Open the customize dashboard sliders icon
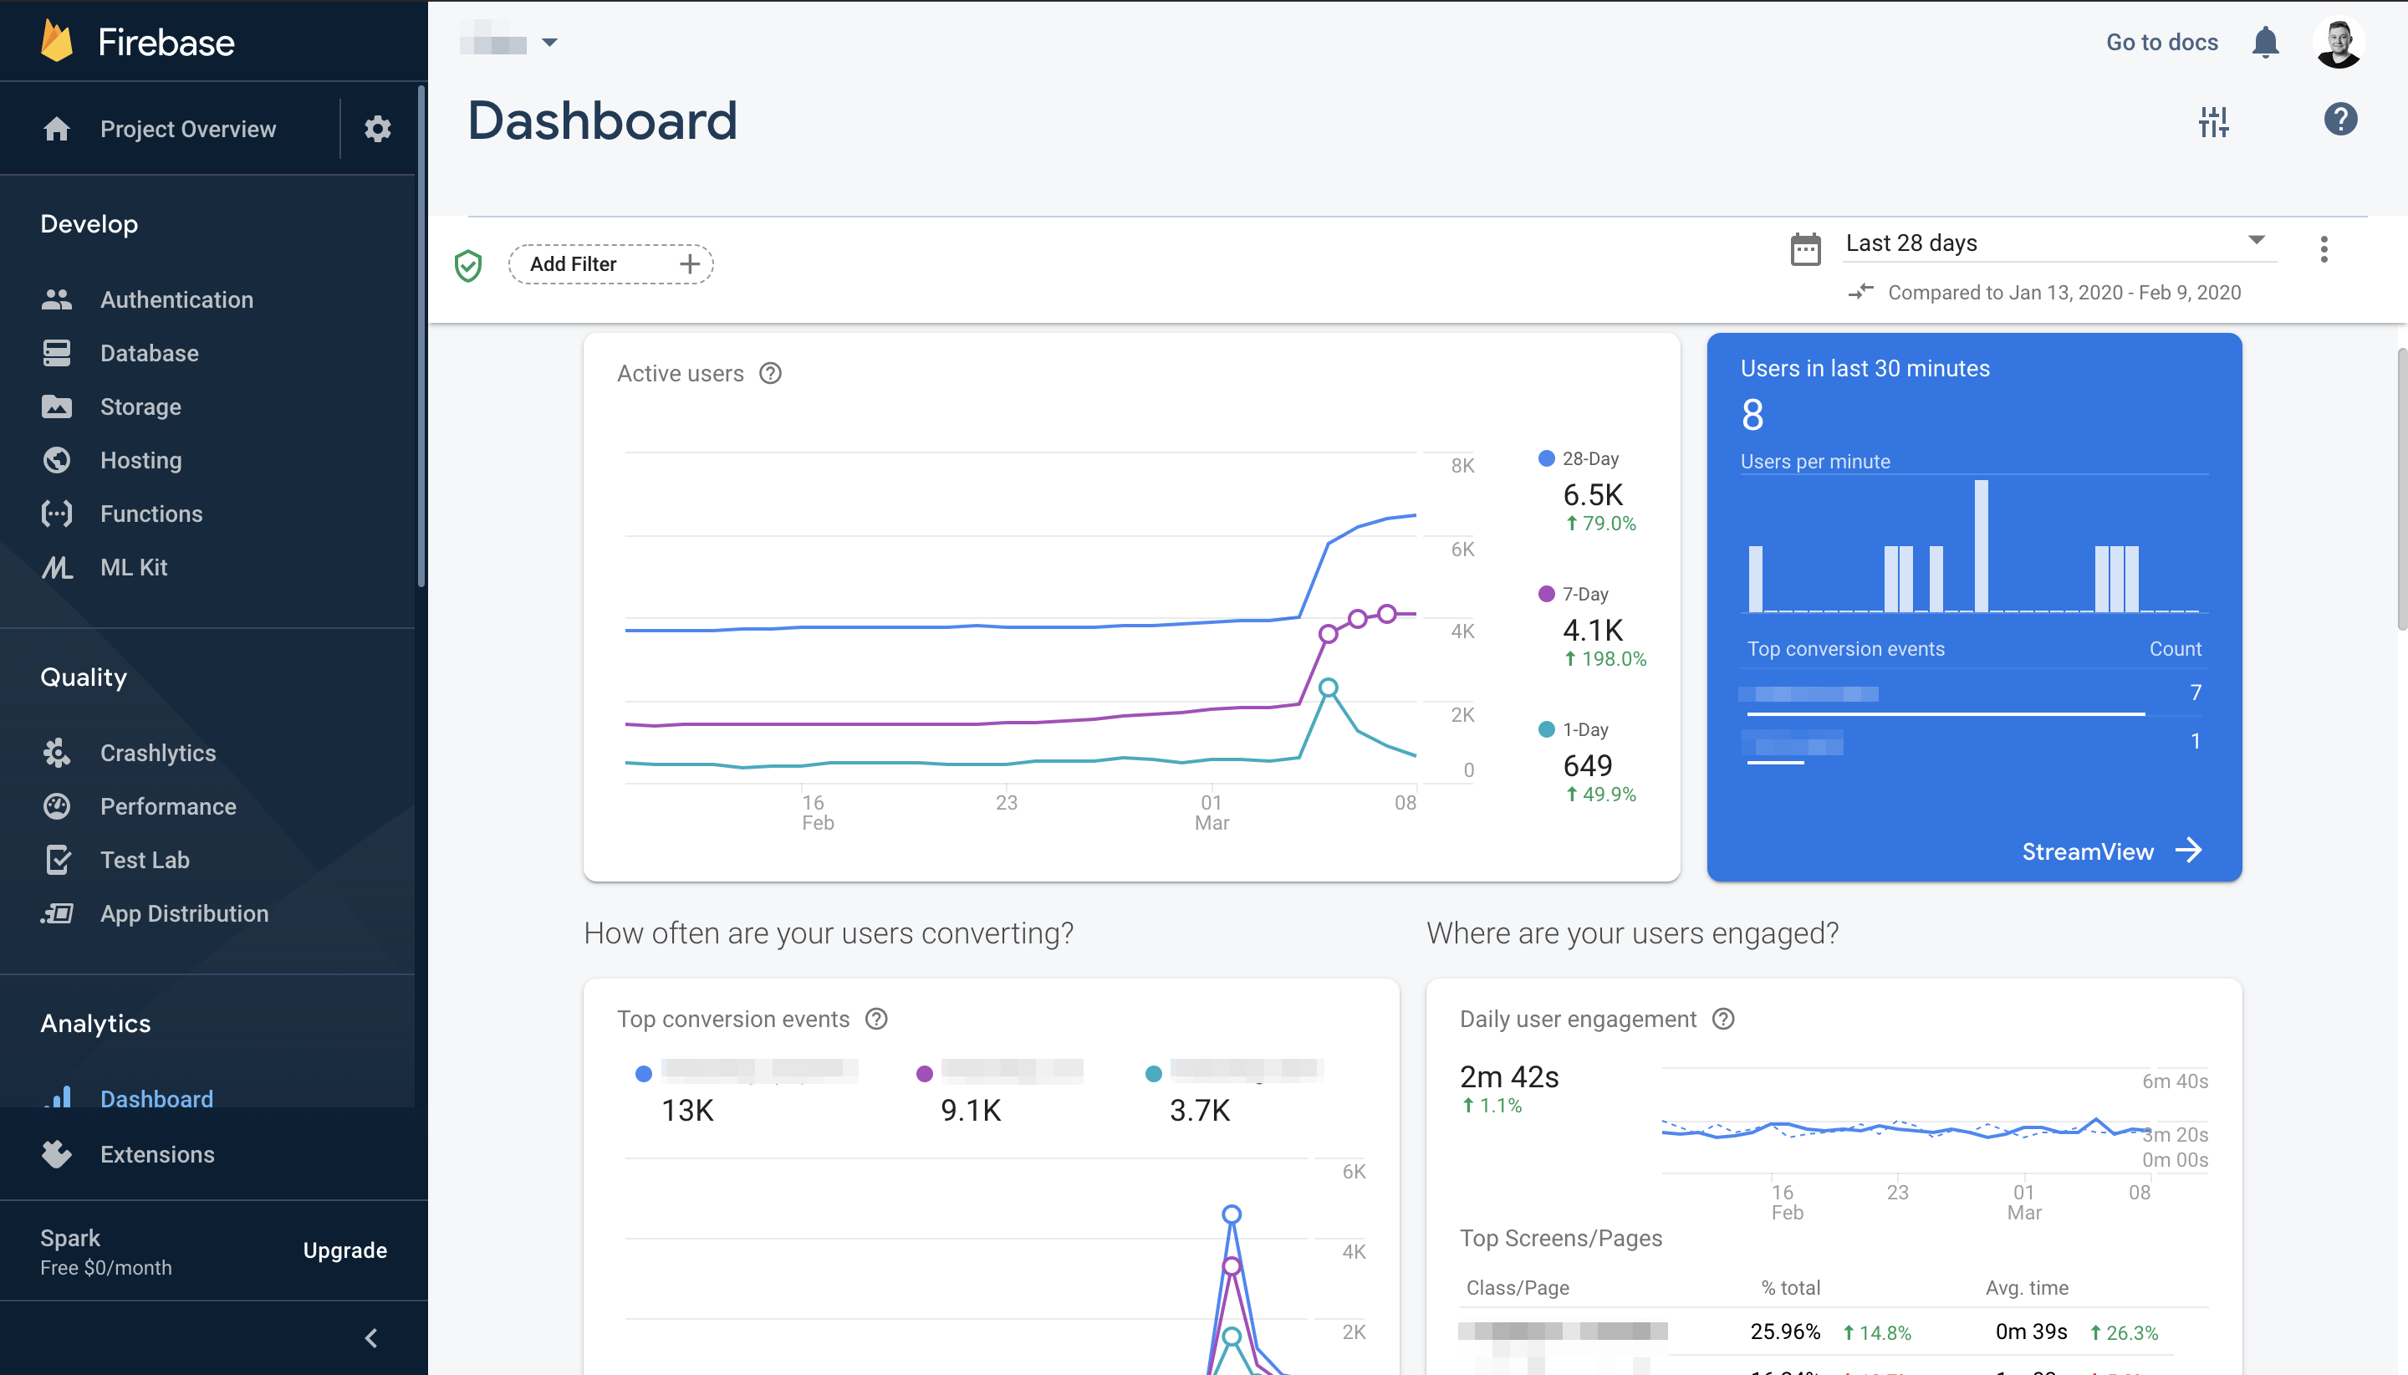The width and height of the screenshot is (2408, 1375). pyautogui.click(x=2212, y=121)
